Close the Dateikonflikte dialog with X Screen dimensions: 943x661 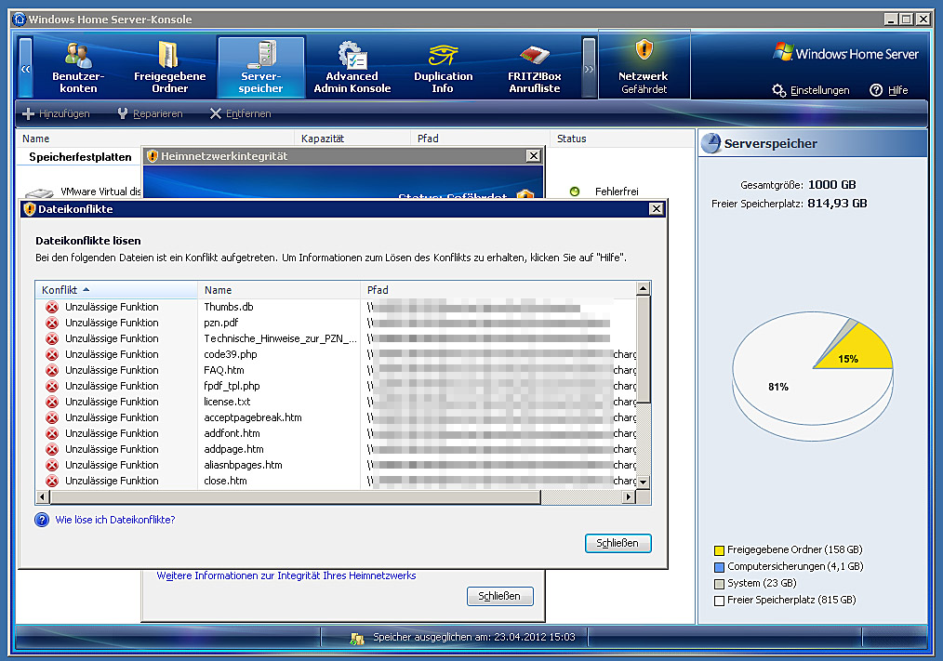tap(657, 208)
